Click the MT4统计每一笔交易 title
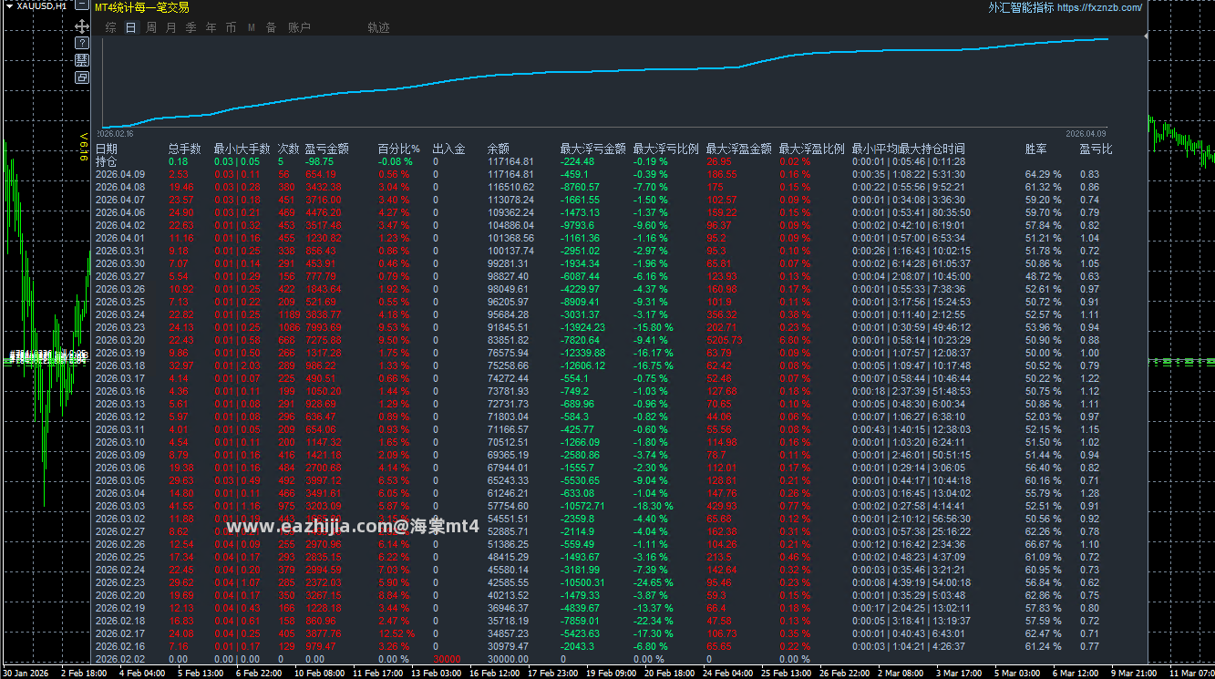The height and width of the screenshot is (679, 1215). pyautogui.click(x=142, y=7)
